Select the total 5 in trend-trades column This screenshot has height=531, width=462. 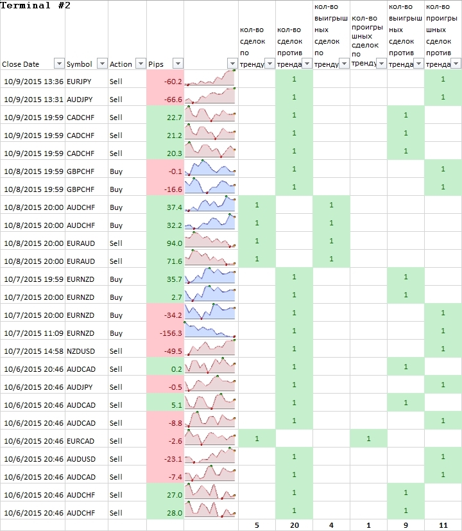point(257,525)
